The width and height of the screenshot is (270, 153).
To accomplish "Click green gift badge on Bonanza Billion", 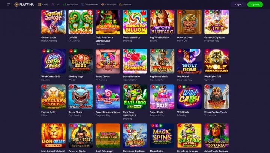I will (x=130, y=12).
